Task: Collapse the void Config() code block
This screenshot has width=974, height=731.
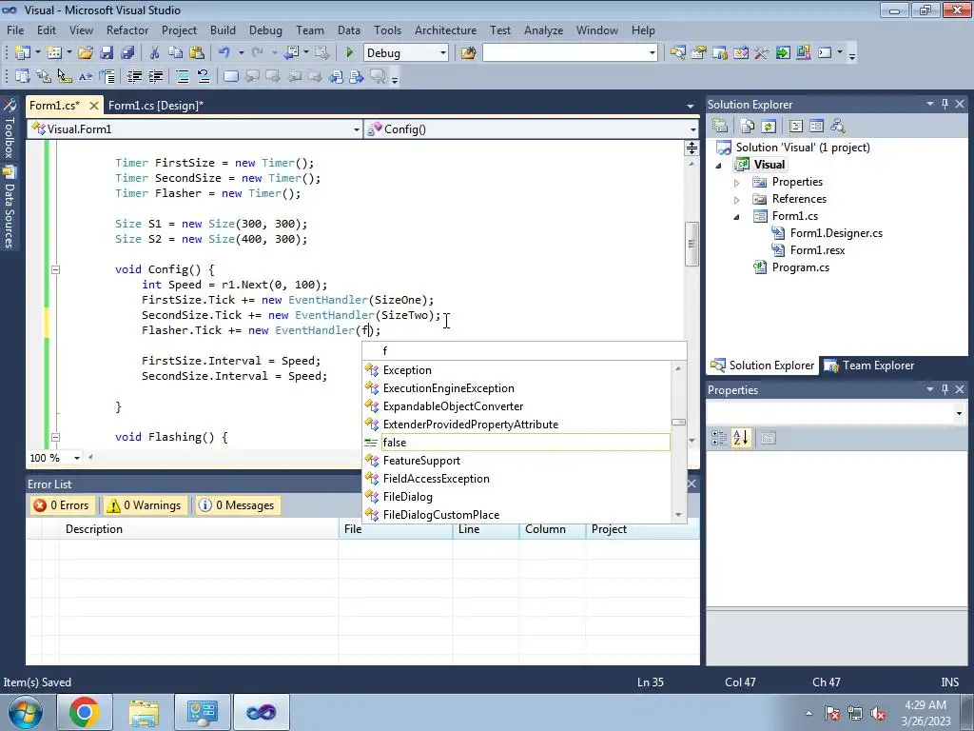Action: 55,269
